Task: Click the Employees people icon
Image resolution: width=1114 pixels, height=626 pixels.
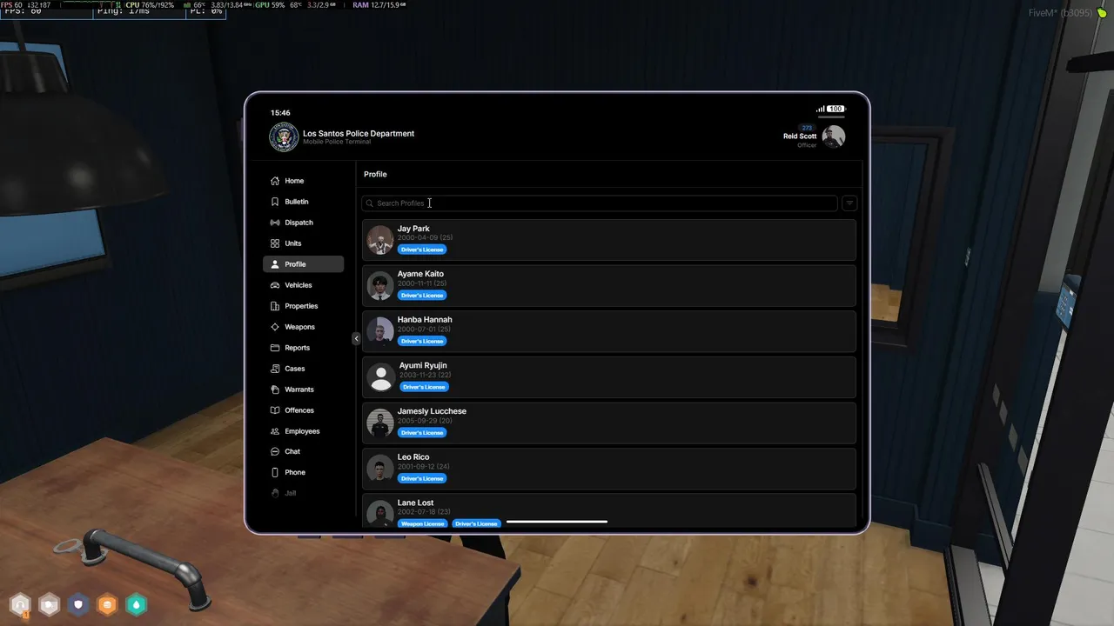Action: 275,431
